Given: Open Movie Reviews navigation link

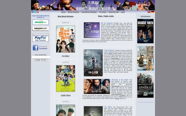Looking at the screenshot, I should (73, 12).
